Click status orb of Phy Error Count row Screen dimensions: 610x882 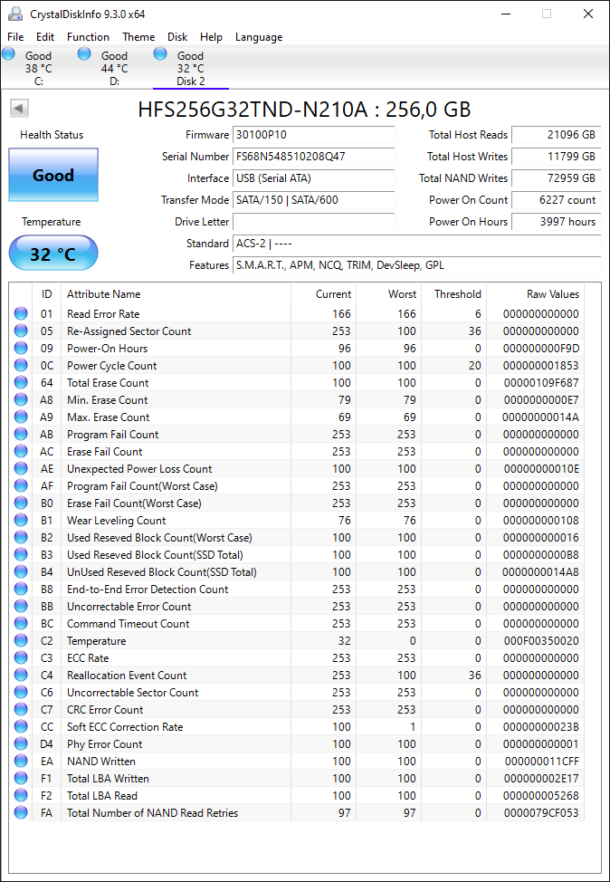click(21, 744)
